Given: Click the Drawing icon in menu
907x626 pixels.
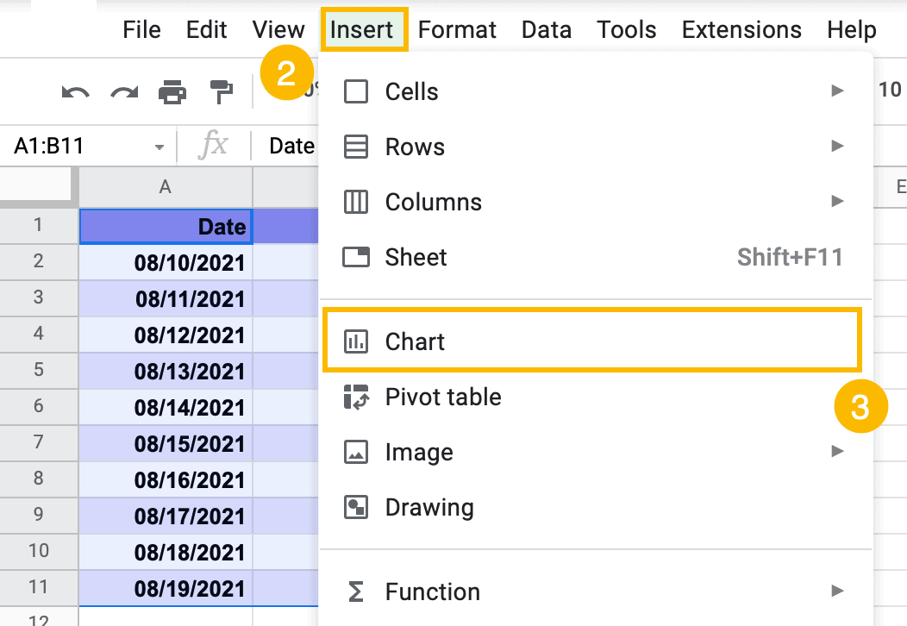Looking at the screenshot, I should [355, 507].
